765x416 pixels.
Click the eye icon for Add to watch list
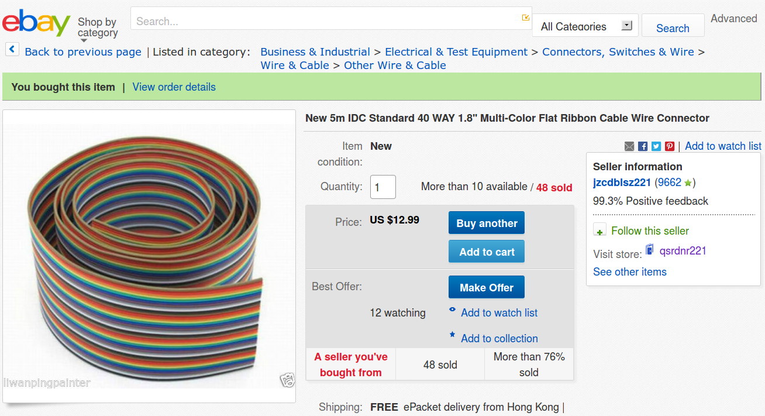click(452, 310)
